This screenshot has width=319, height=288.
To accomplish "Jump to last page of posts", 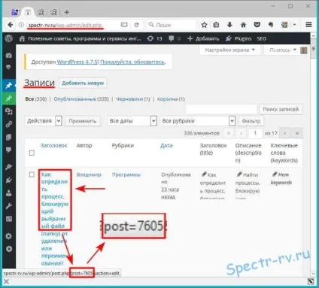I will [297, 133].
